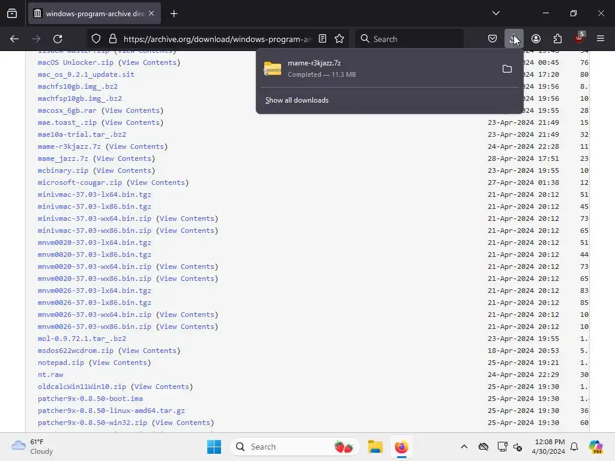Image resolution: width=615 pixels, height=461 pixels.
Task: Save page to Pocket
Action: pyautogui.click(x=492, y=39)
